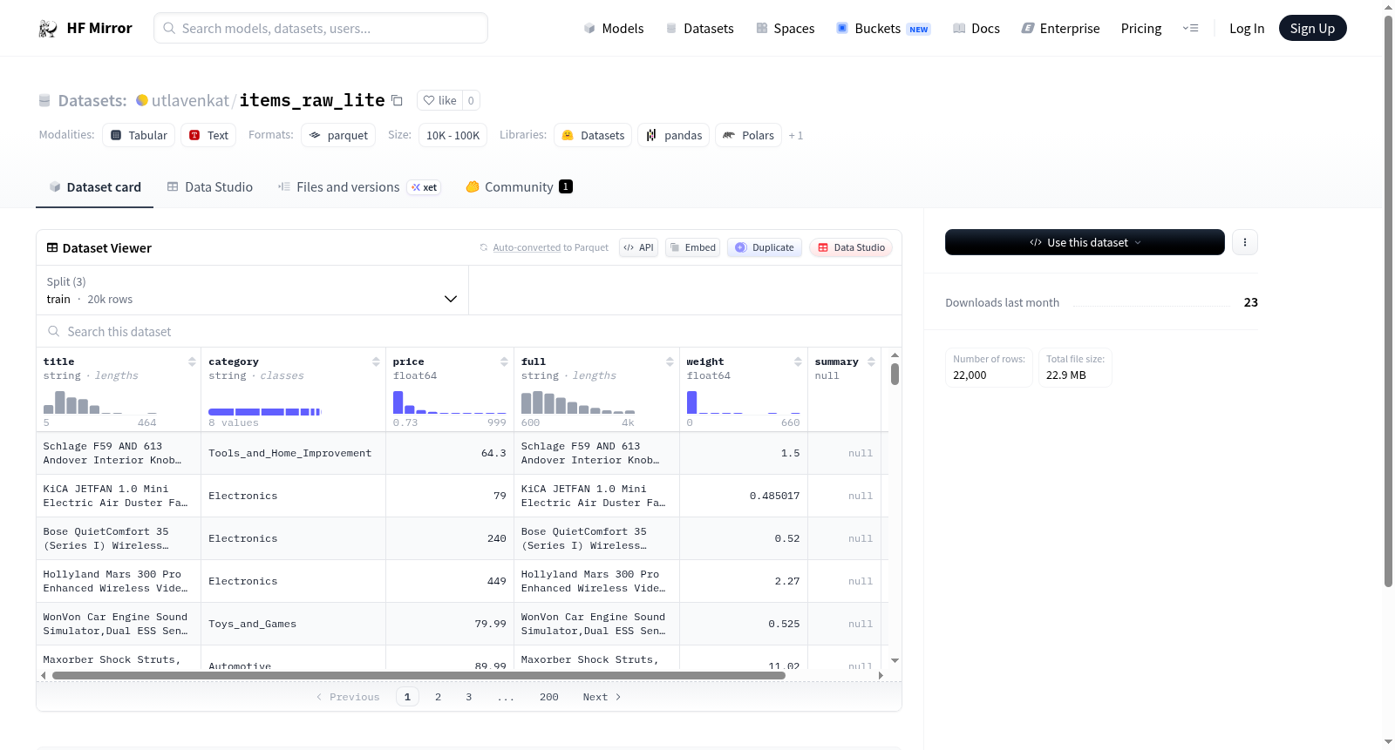Go to Models in the navigation

614,29
